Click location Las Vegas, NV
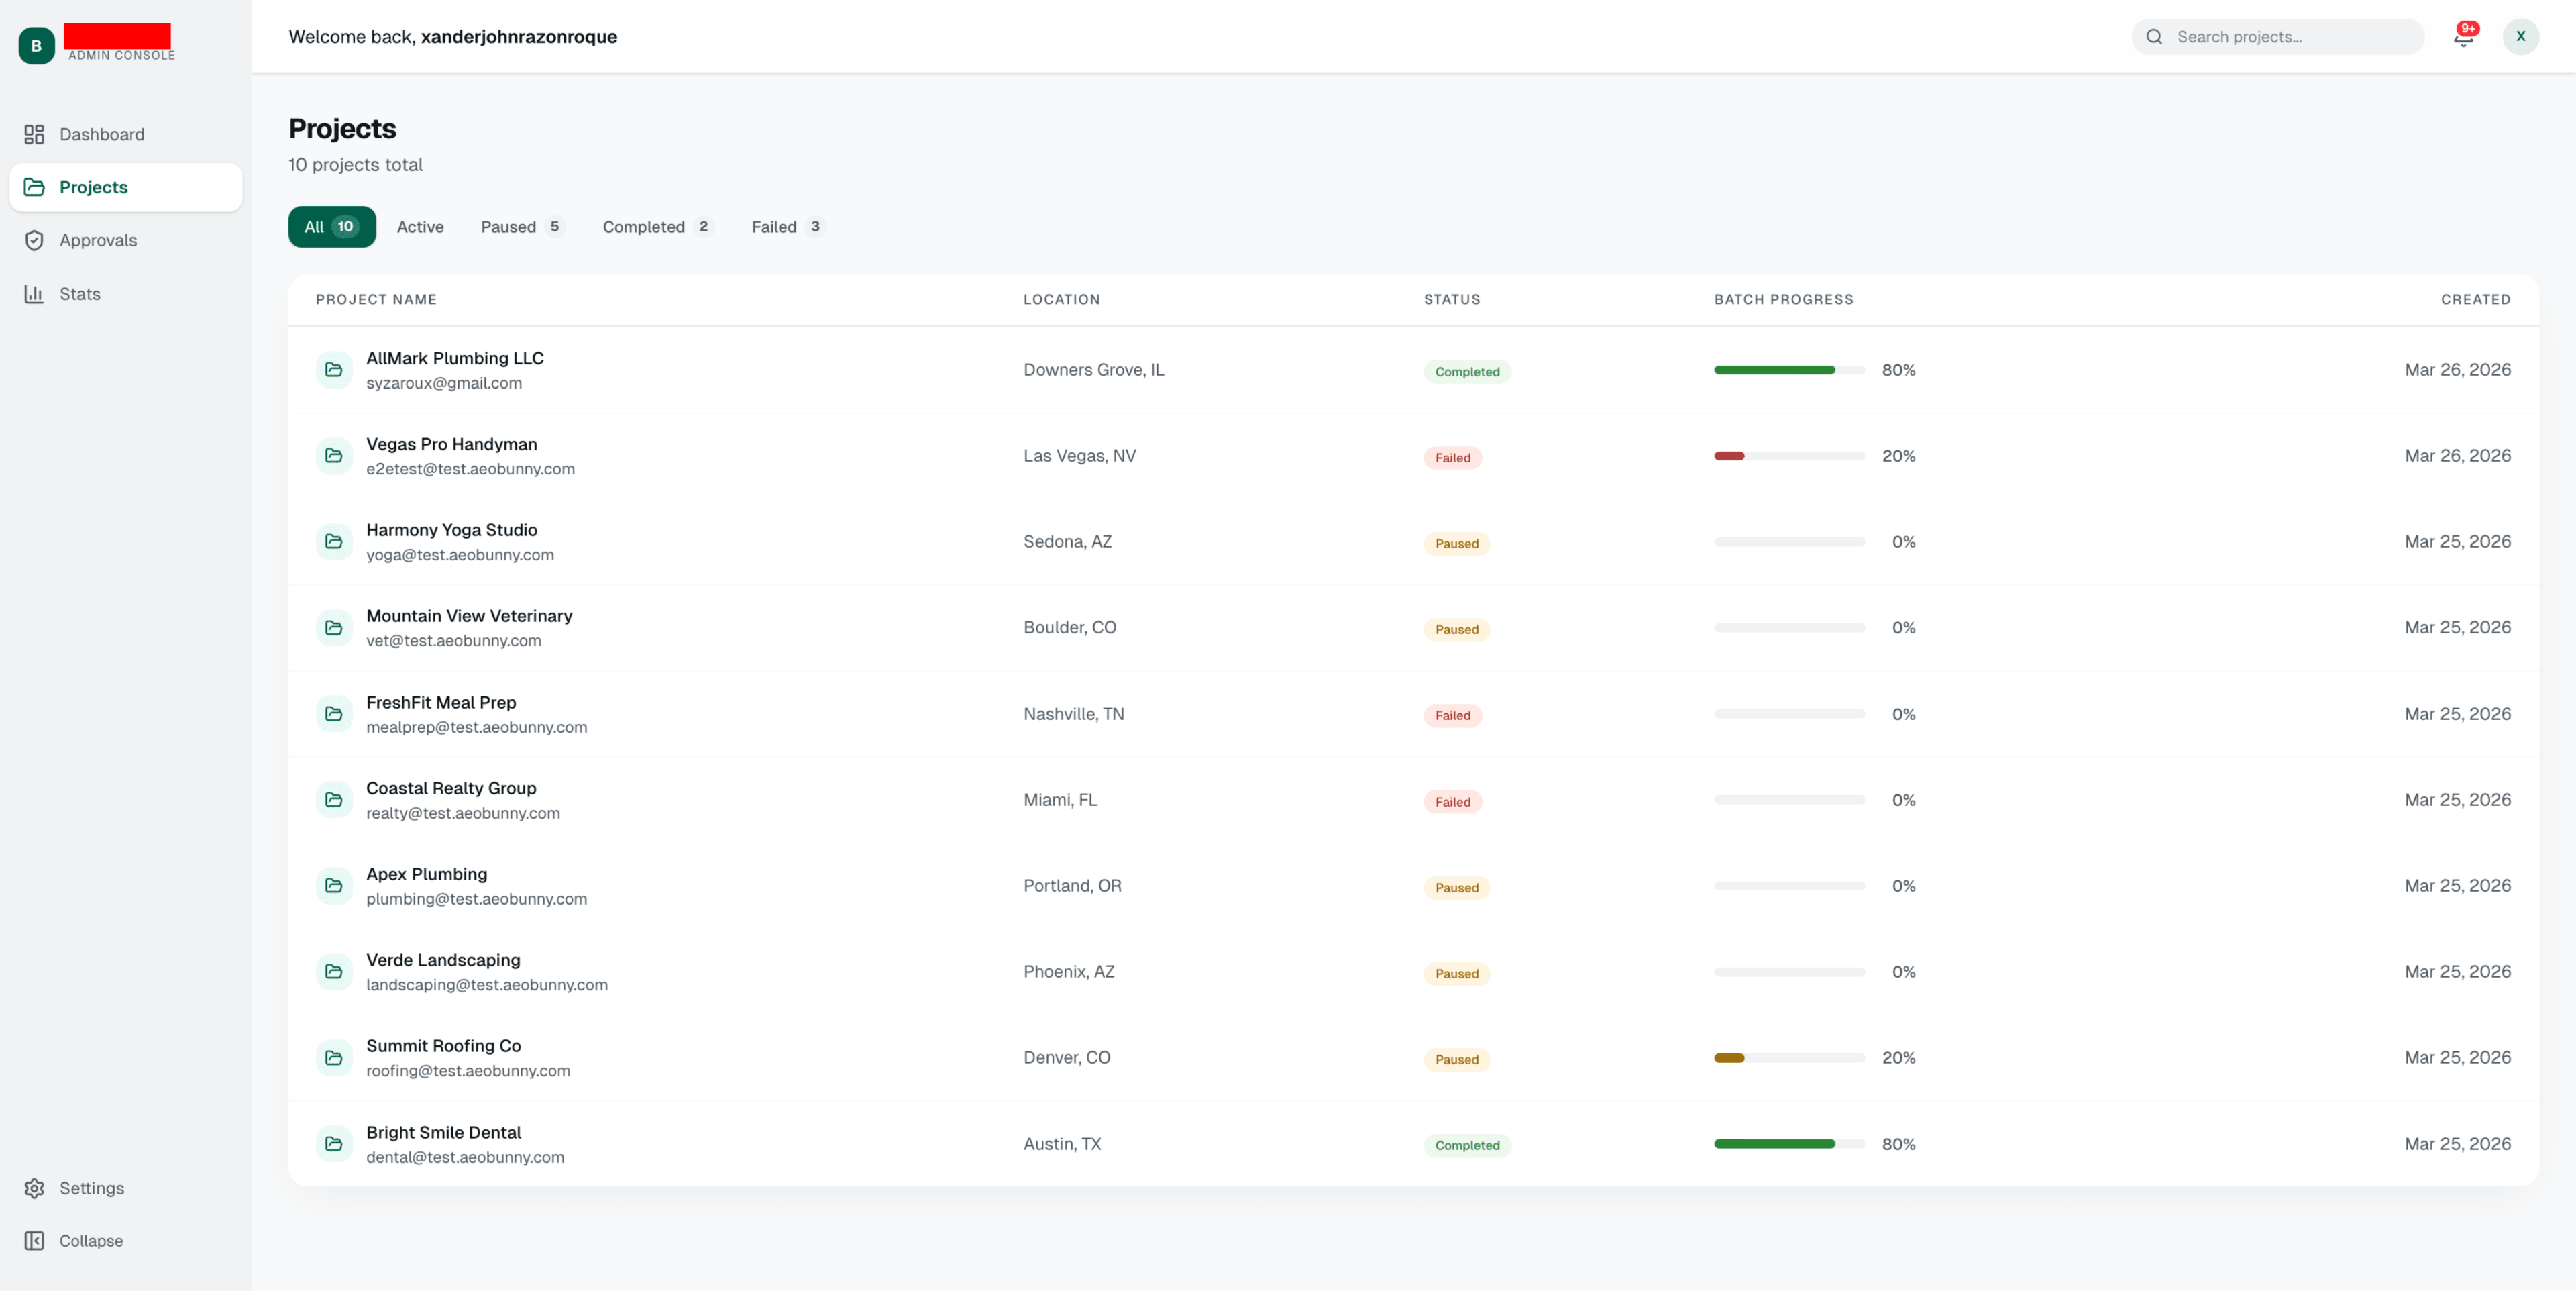 click(1079, 456)
